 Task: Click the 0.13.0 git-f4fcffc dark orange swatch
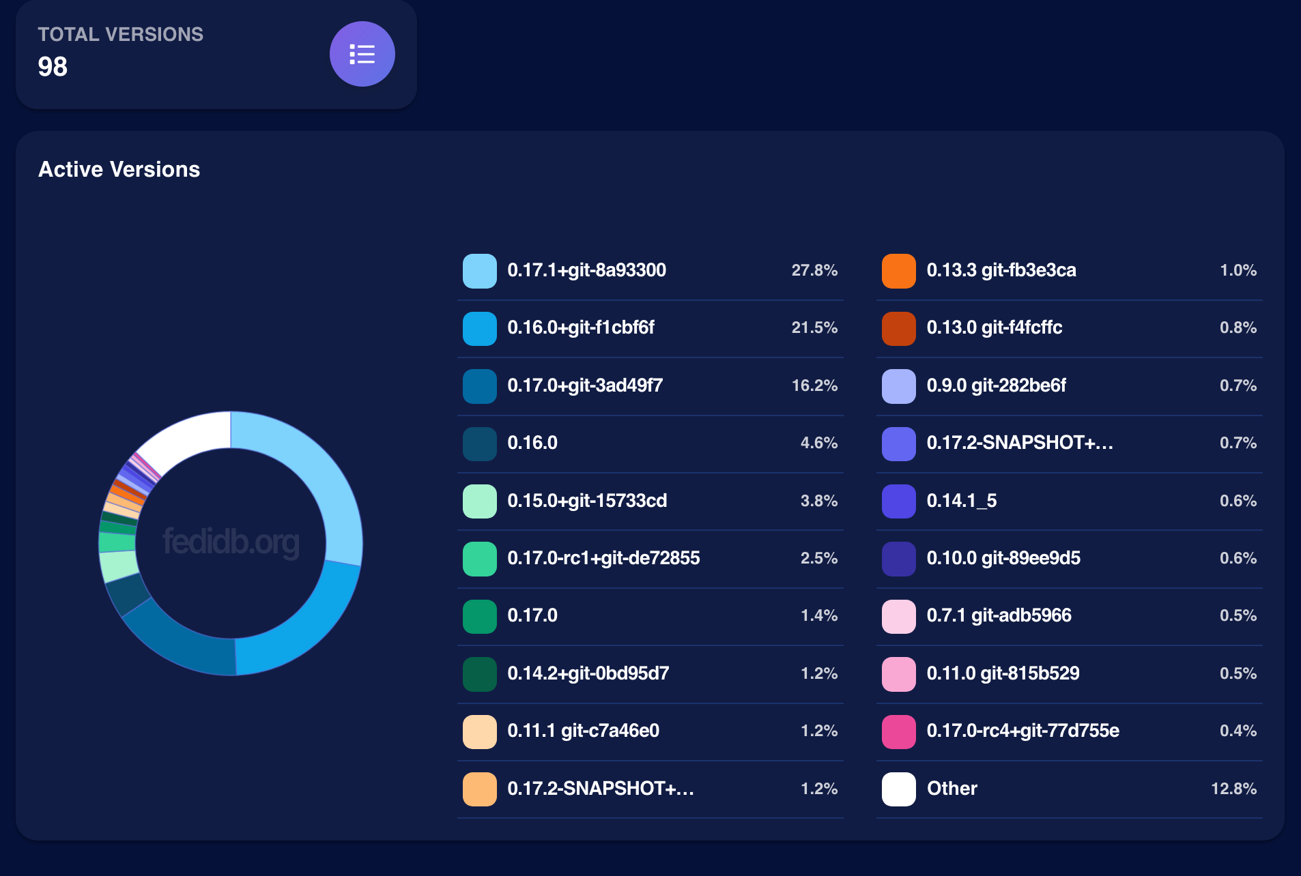pos(898,328)
